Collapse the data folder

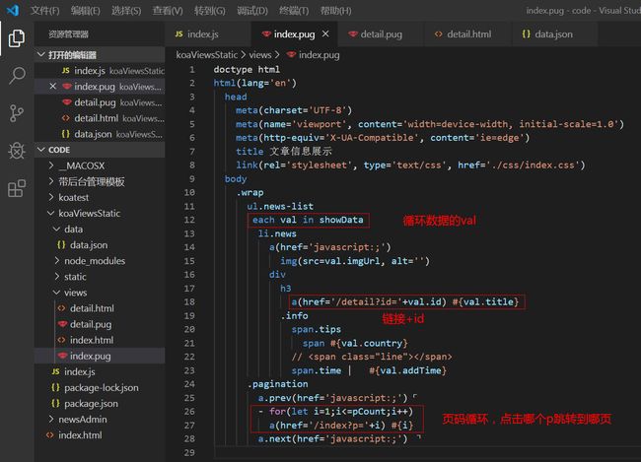click(x=100, y=230)
